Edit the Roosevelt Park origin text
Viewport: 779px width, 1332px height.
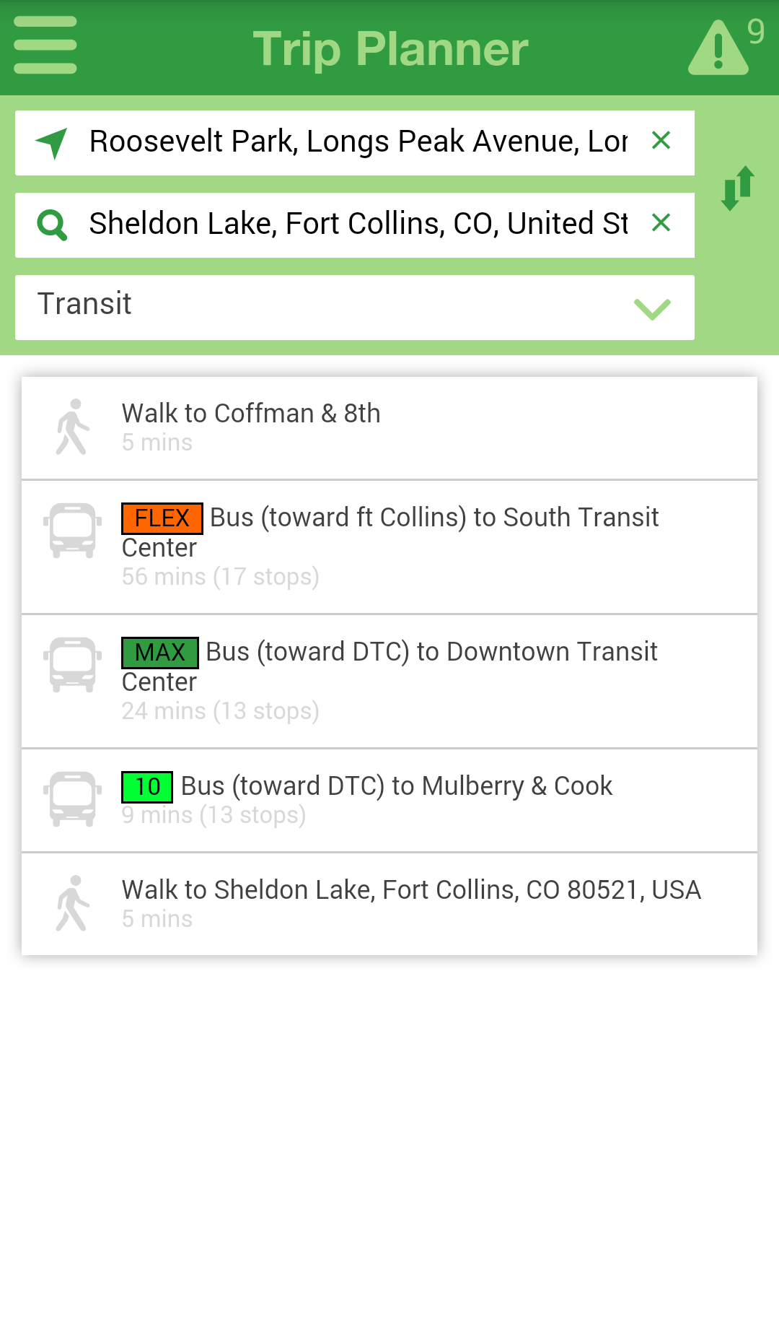(358, 142)
